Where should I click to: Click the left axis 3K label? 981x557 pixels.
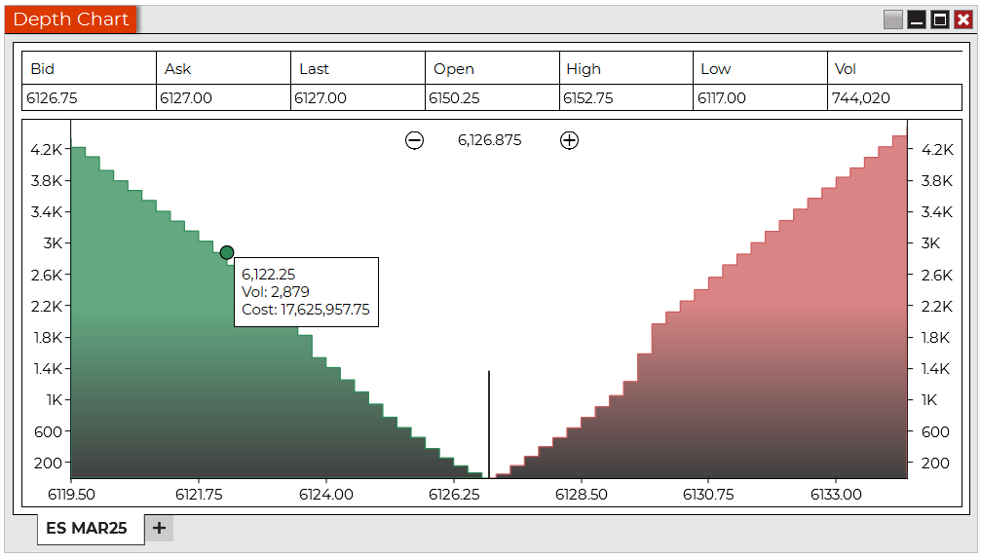pos(53,243)
